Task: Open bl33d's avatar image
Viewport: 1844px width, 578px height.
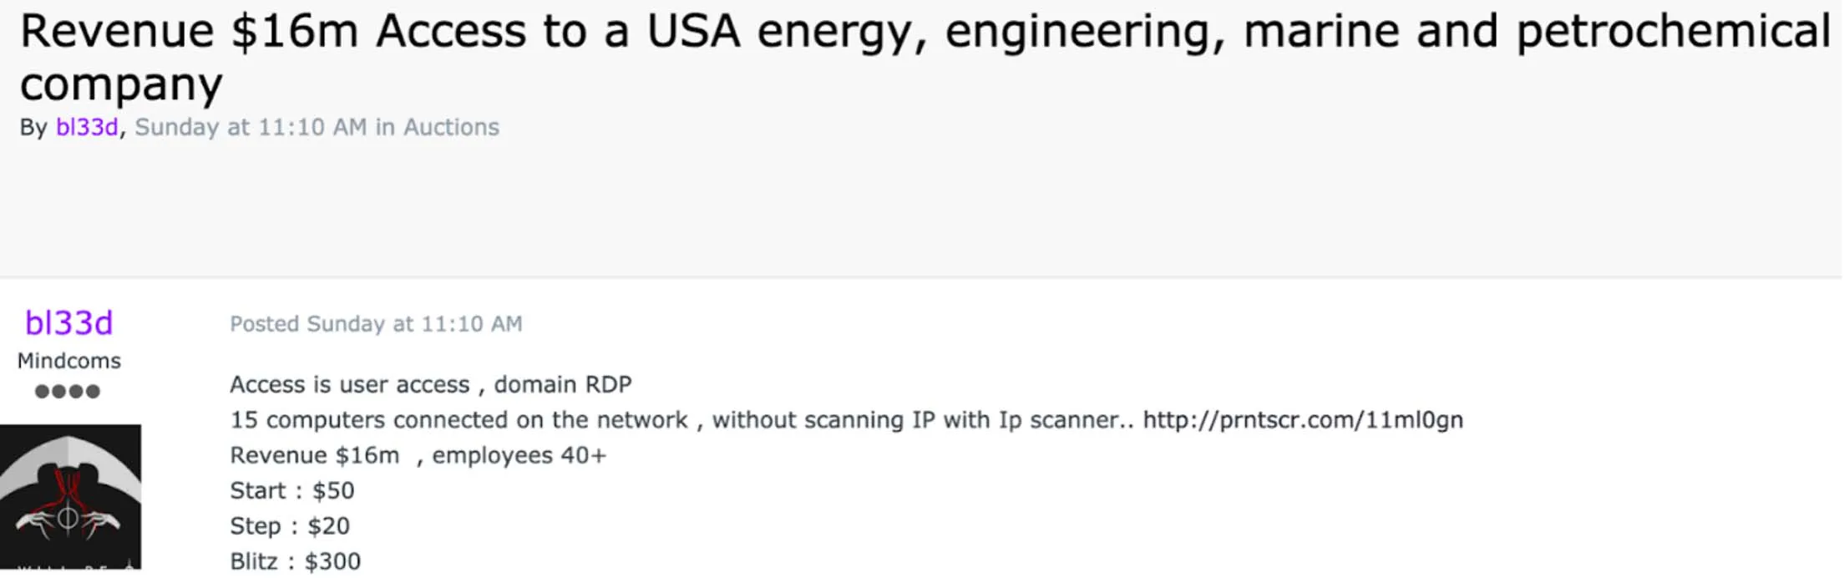Action: pos(70,496)
